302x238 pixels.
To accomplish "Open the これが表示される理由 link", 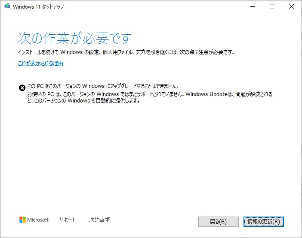I will click(40, 63).
